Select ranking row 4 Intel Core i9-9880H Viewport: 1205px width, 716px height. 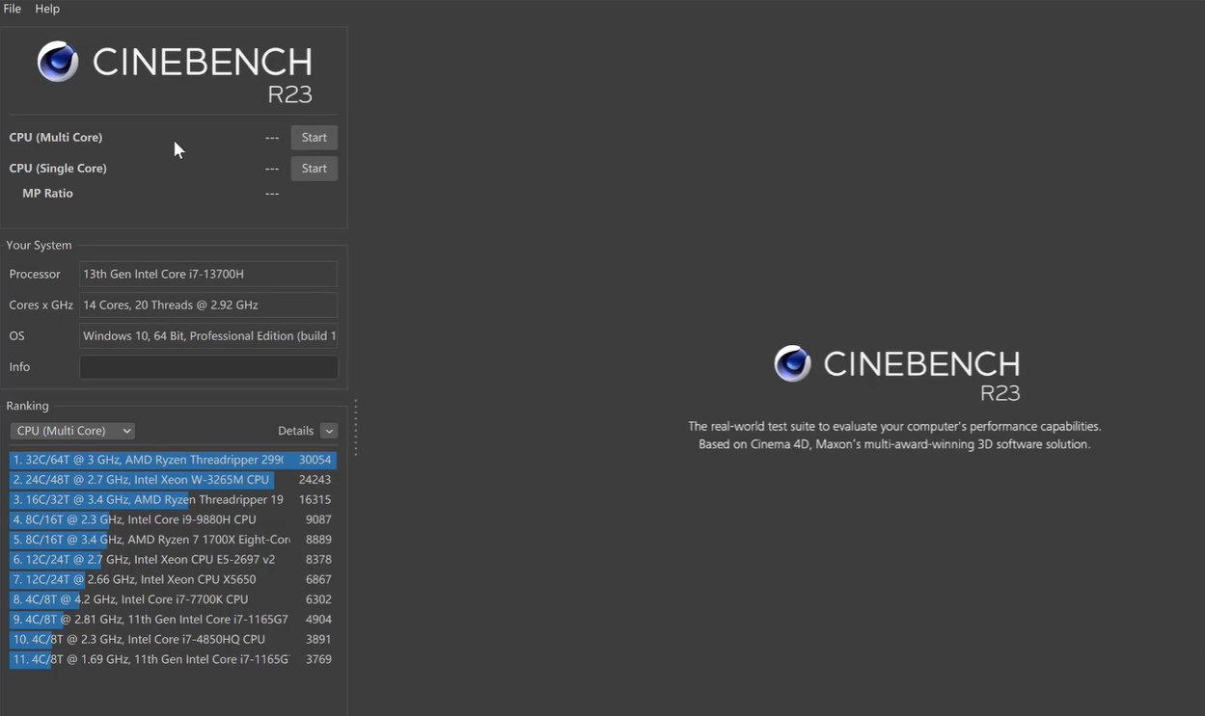(x=173, y=519)
